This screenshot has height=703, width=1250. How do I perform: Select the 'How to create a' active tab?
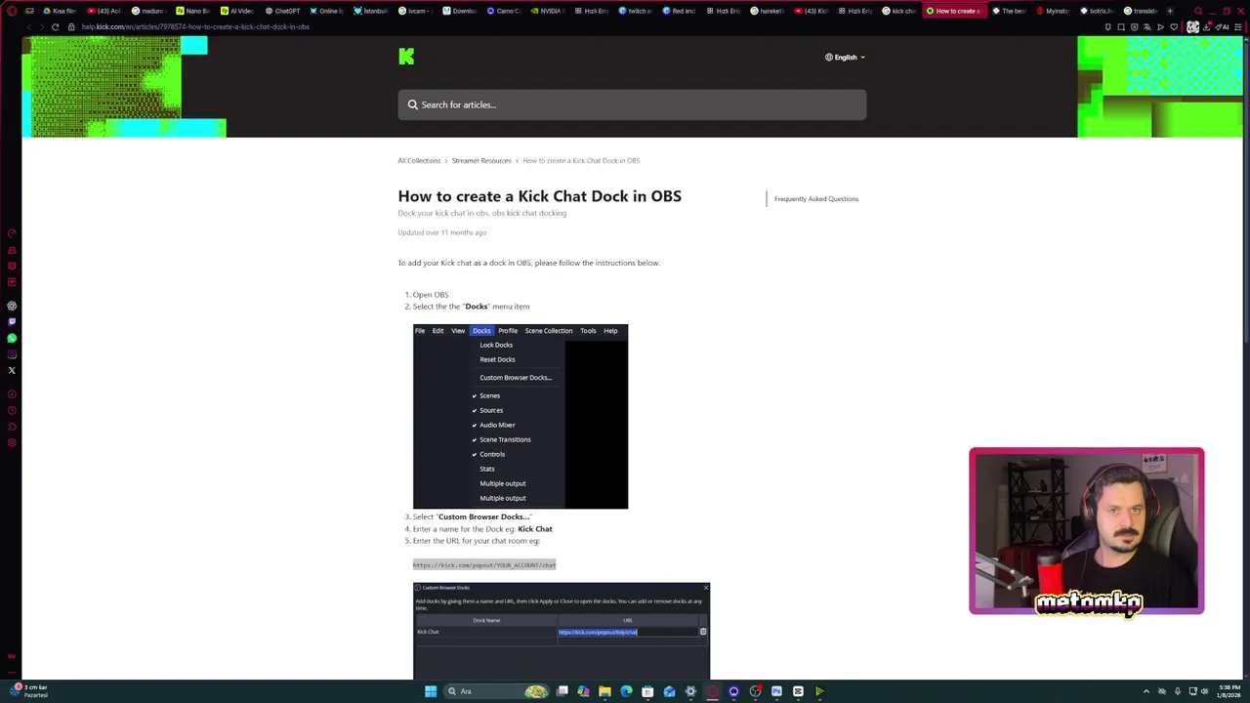[x=953, y=11]
